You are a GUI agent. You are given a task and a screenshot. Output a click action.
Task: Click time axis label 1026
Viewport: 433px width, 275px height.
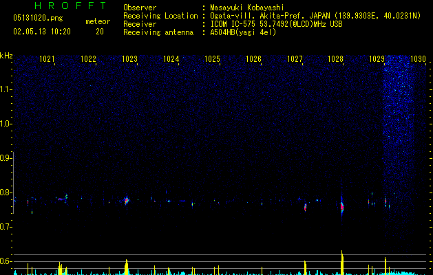point(253,59)
